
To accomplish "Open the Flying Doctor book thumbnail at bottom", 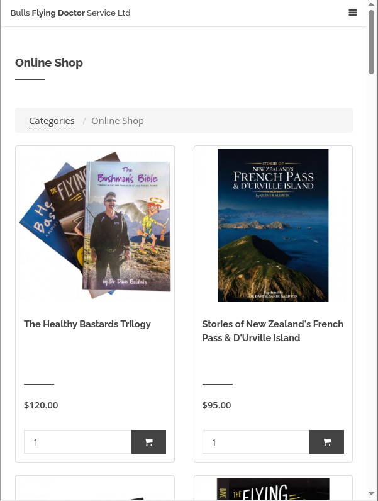I will (273, 489).
